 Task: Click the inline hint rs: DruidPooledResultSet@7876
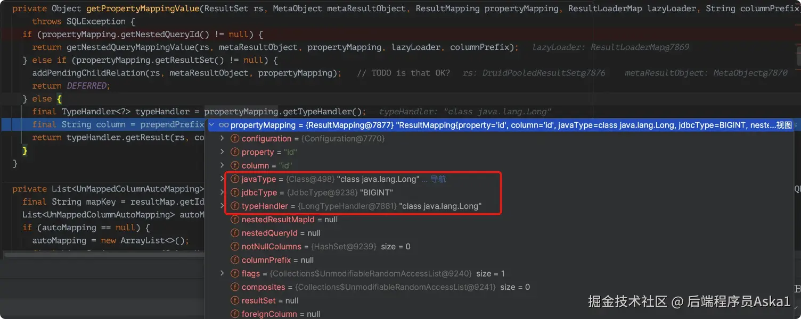(534, 73)
